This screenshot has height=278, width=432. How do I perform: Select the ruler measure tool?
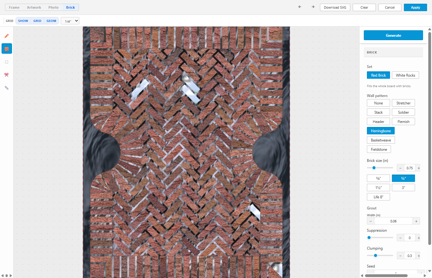[x=6, y=88]
